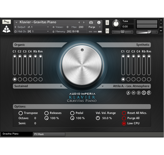Click Synthetic Rm mic fader

pos(149,65)
